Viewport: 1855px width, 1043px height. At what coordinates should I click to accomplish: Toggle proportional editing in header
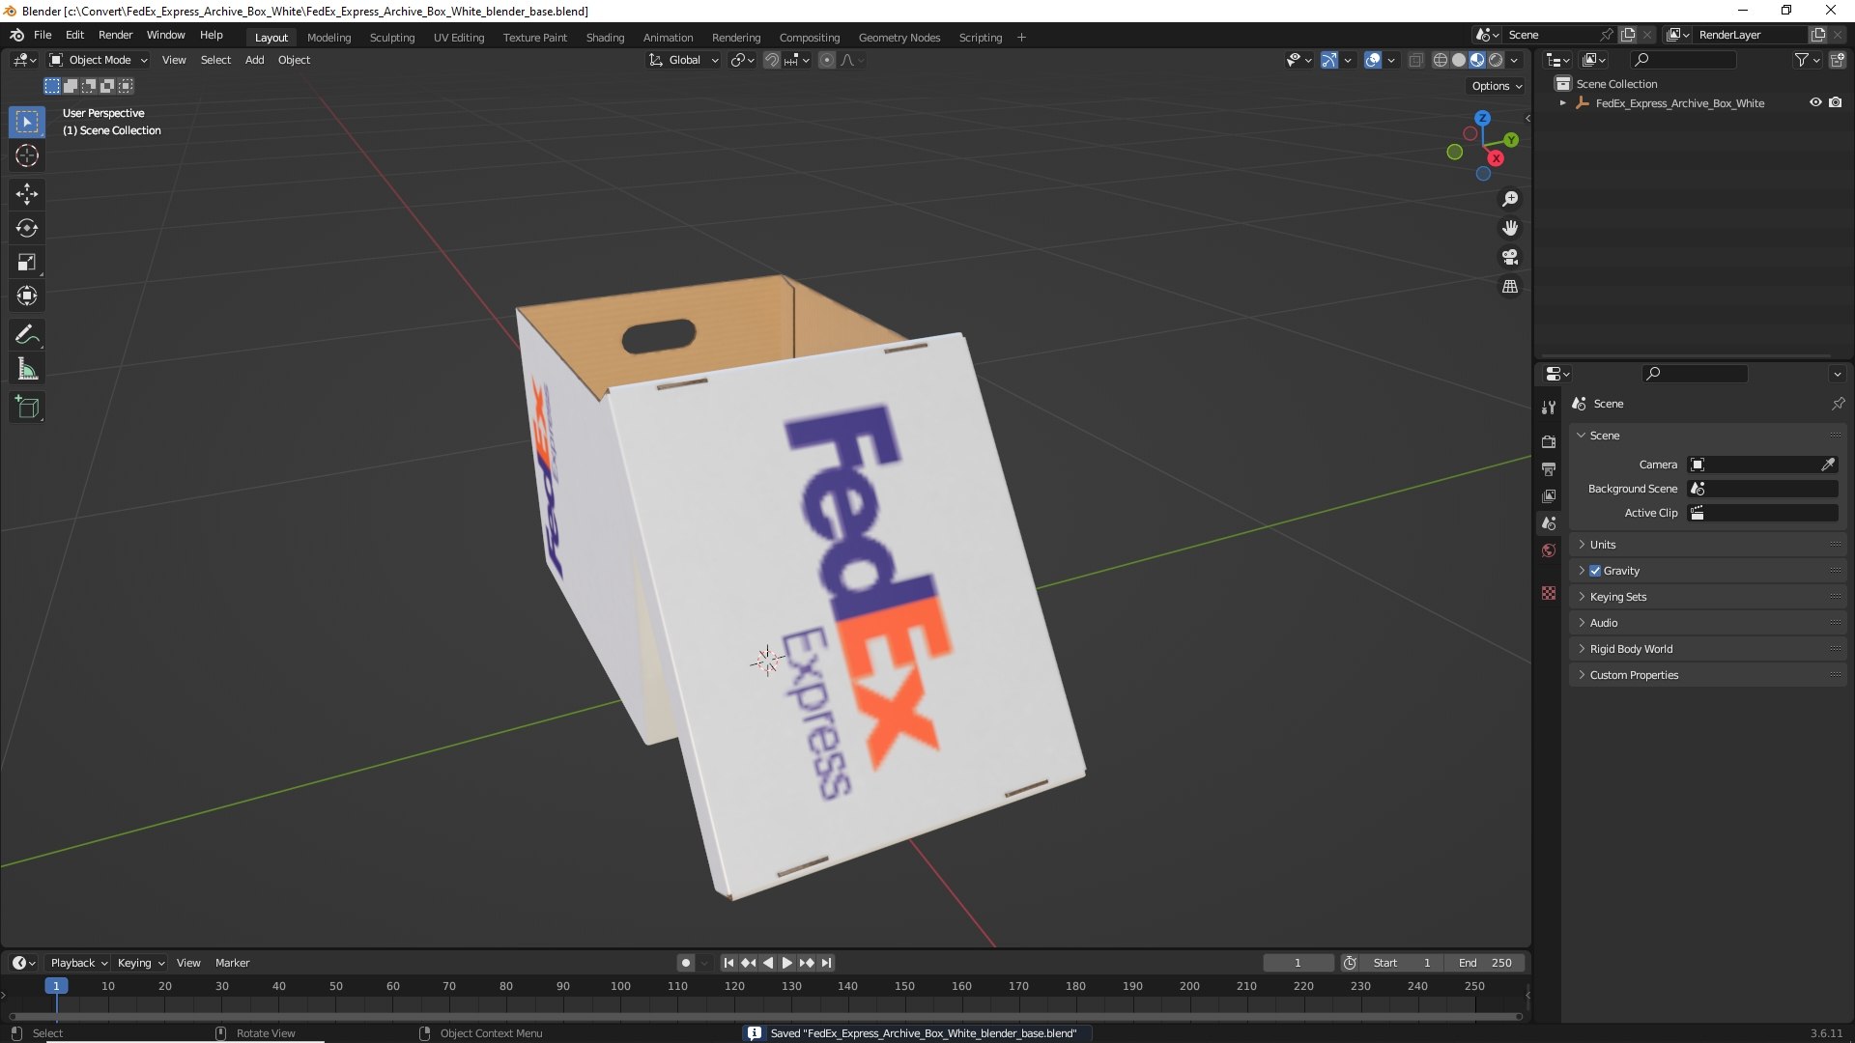coord(827,60)
